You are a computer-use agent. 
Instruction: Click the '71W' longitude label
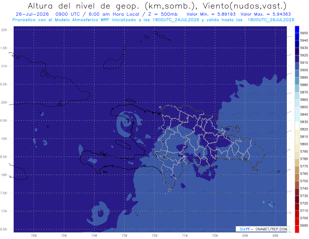185,235
